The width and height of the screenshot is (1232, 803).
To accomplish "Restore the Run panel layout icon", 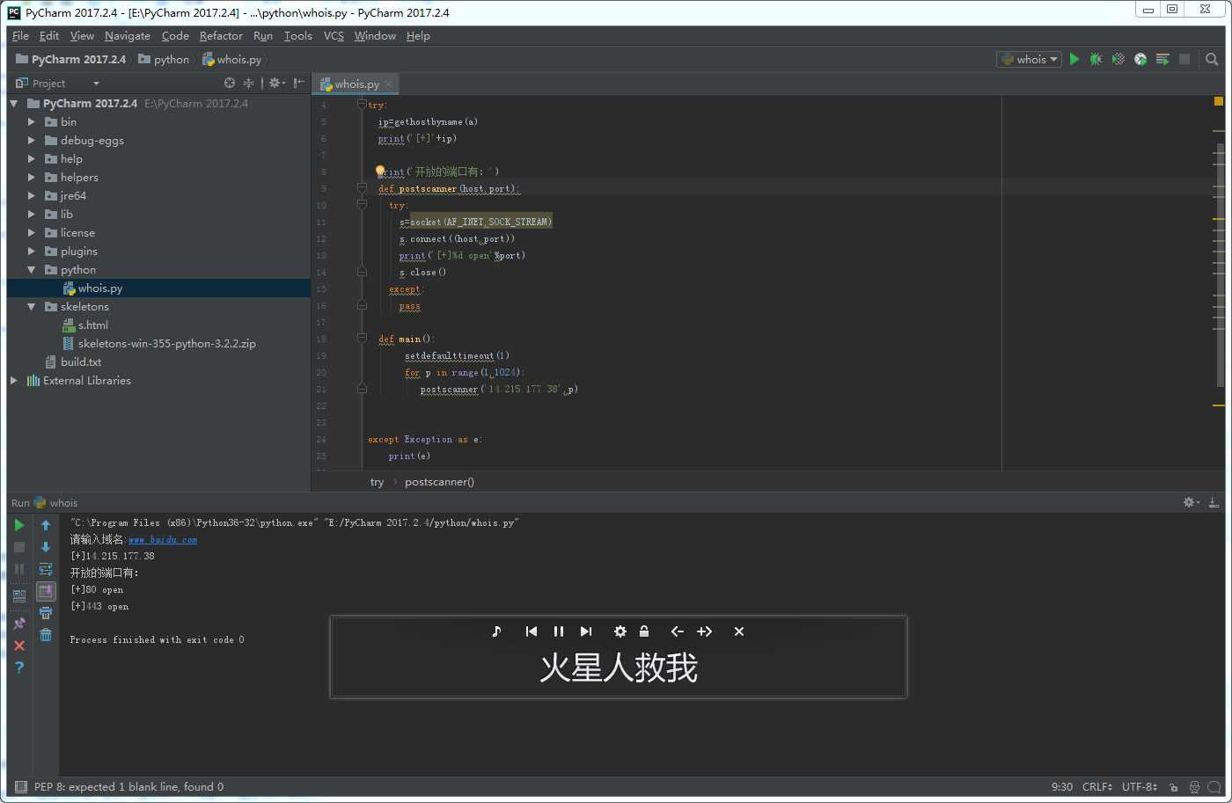I will tap(19, 595).
